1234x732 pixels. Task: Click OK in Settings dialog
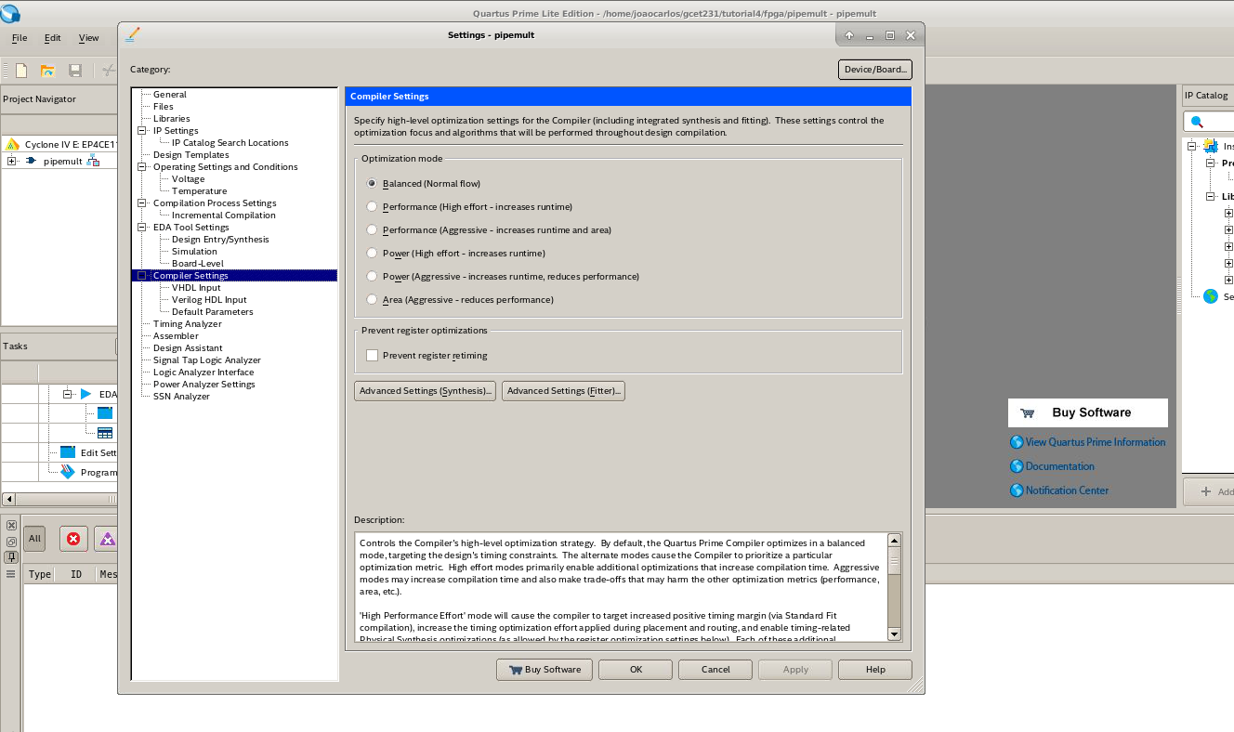pyautogui.click(x=636, y=670)
